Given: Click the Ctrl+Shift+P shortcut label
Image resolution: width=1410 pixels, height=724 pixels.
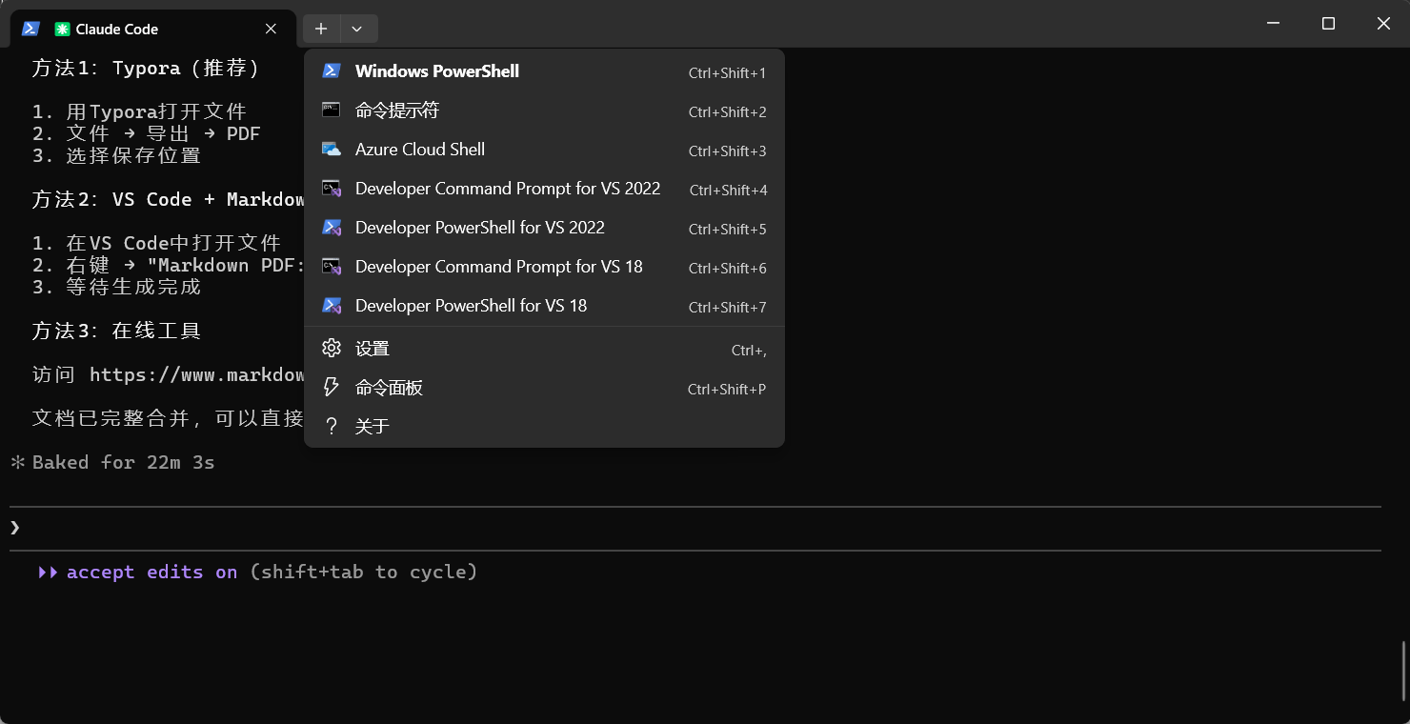Looking at the screenshot, I should 727,390.
